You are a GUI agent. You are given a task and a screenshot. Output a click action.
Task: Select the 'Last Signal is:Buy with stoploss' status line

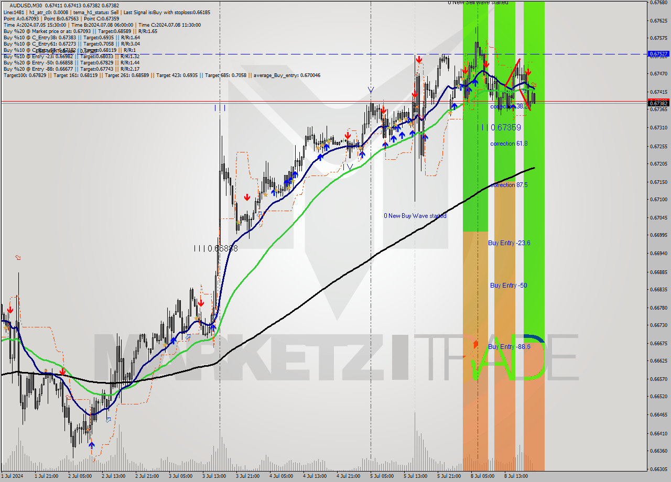(x=167, y=12)
